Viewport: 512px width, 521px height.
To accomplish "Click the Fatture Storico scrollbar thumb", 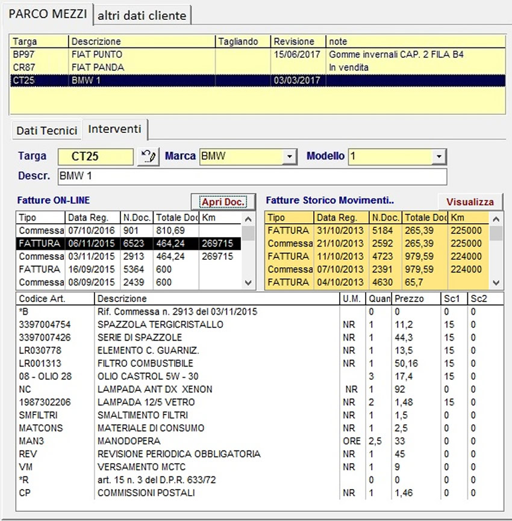I will coord(496,233).
